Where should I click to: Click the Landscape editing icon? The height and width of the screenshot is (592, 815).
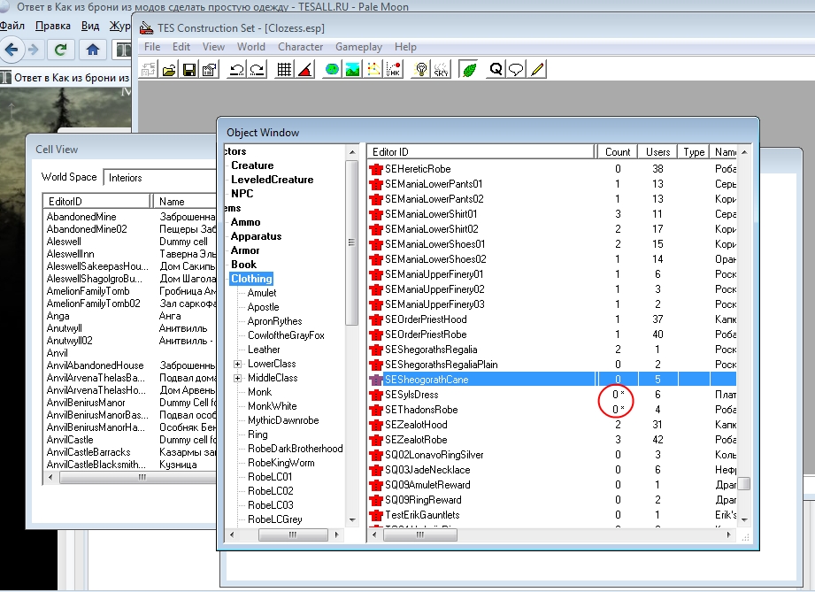pos(352,70)
